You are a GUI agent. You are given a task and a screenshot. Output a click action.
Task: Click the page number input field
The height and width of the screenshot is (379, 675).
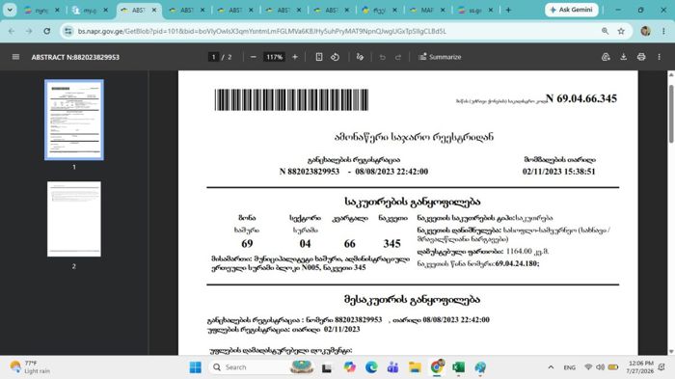coord(213,57)
